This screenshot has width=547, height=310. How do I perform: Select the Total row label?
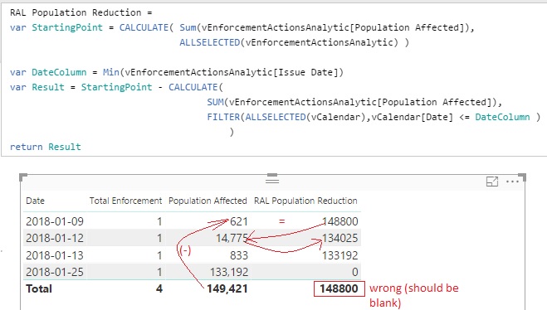39,288
